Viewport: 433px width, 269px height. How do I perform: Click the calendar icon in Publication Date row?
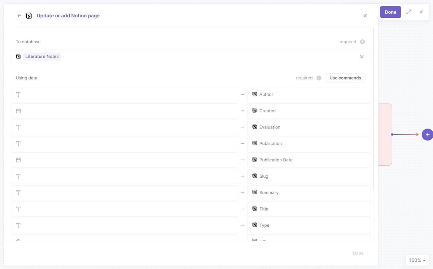[18, 160]
